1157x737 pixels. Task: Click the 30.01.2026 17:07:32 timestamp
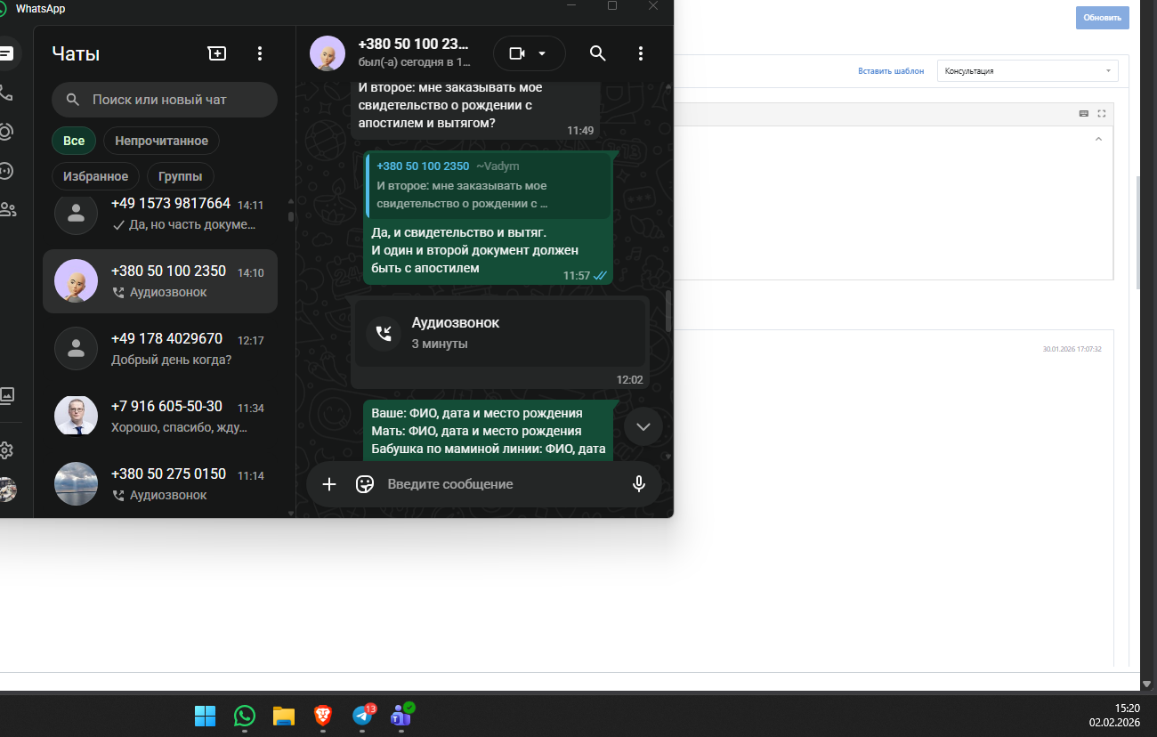pos(1072,349)
